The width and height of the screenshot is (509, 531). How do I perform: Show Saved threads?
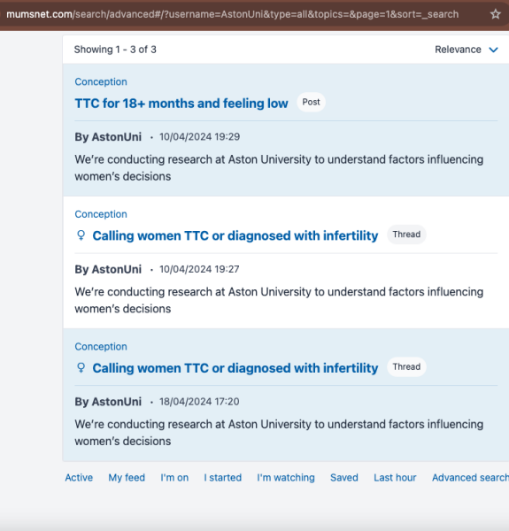click(x=344, y=478)
